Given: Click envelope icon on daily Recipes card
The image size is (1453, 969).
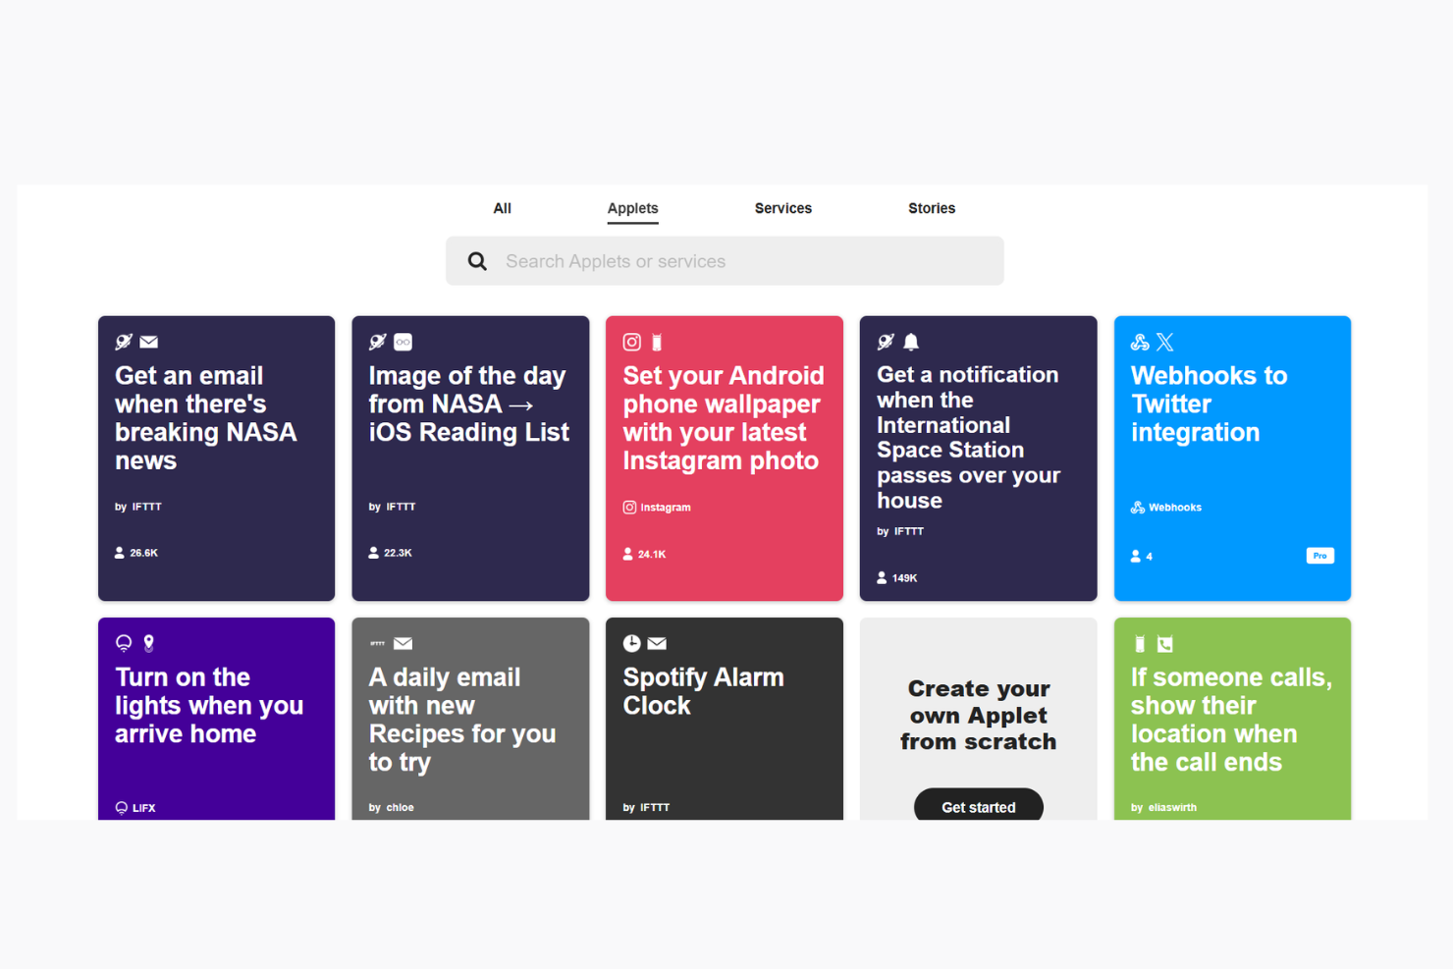Looking at the screenshot, I should [x=403, y=643].
